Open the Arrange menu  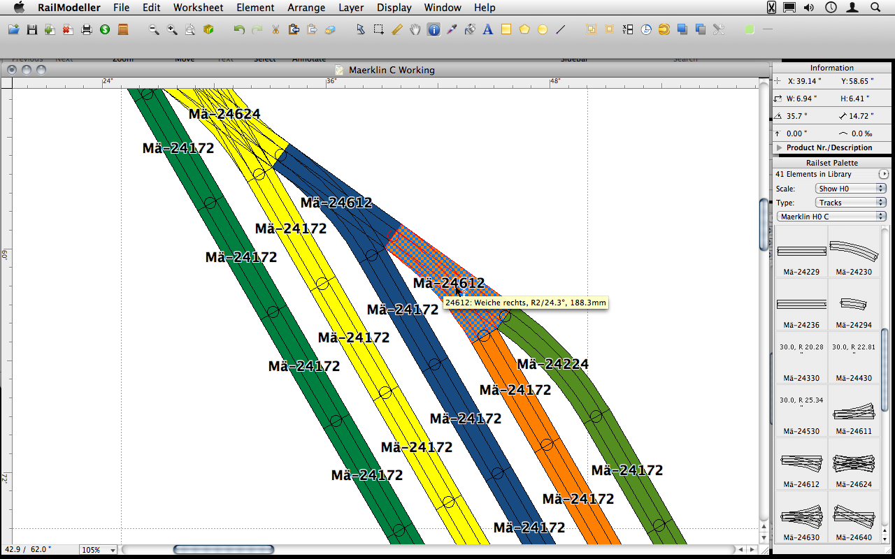[306, 8]
